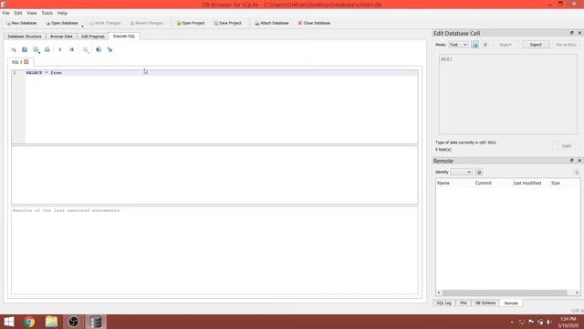Select the SQL 1 editor tab
584x329 pixels.
[x=17, y=62]
